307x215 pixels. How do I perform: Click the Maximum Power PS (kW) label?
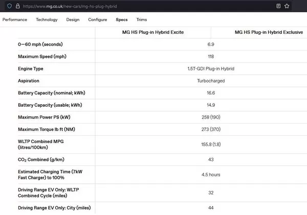44,117
